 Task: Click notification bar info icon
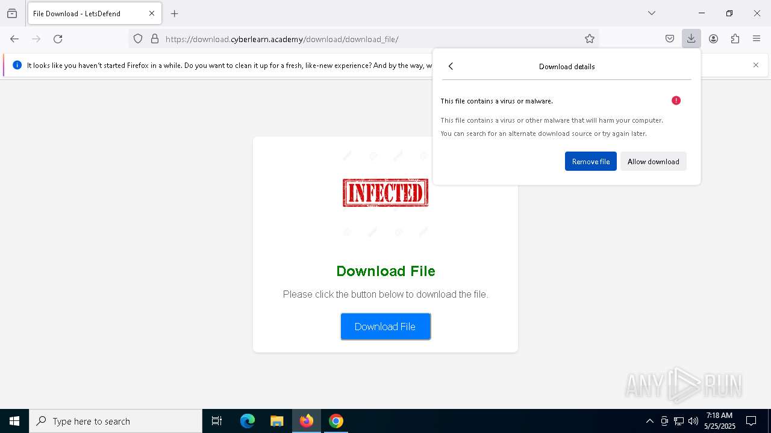coord(17,65)
